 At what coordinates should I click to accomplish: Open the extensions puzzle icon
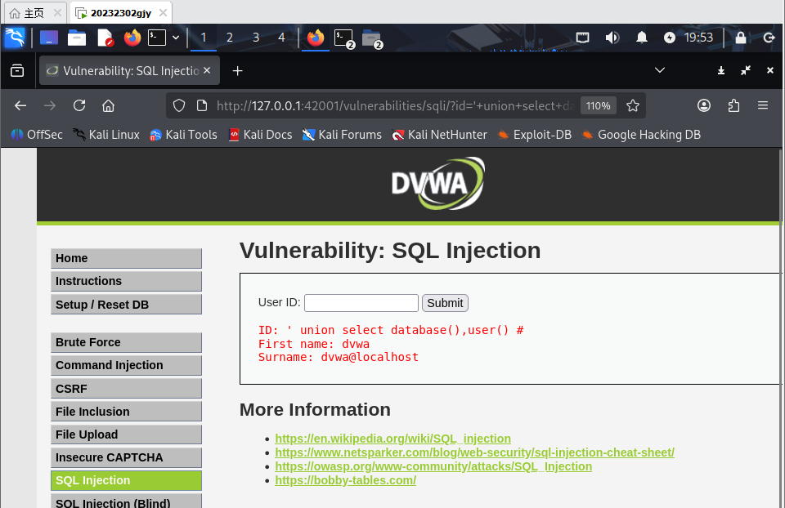(x=733, y=105)
